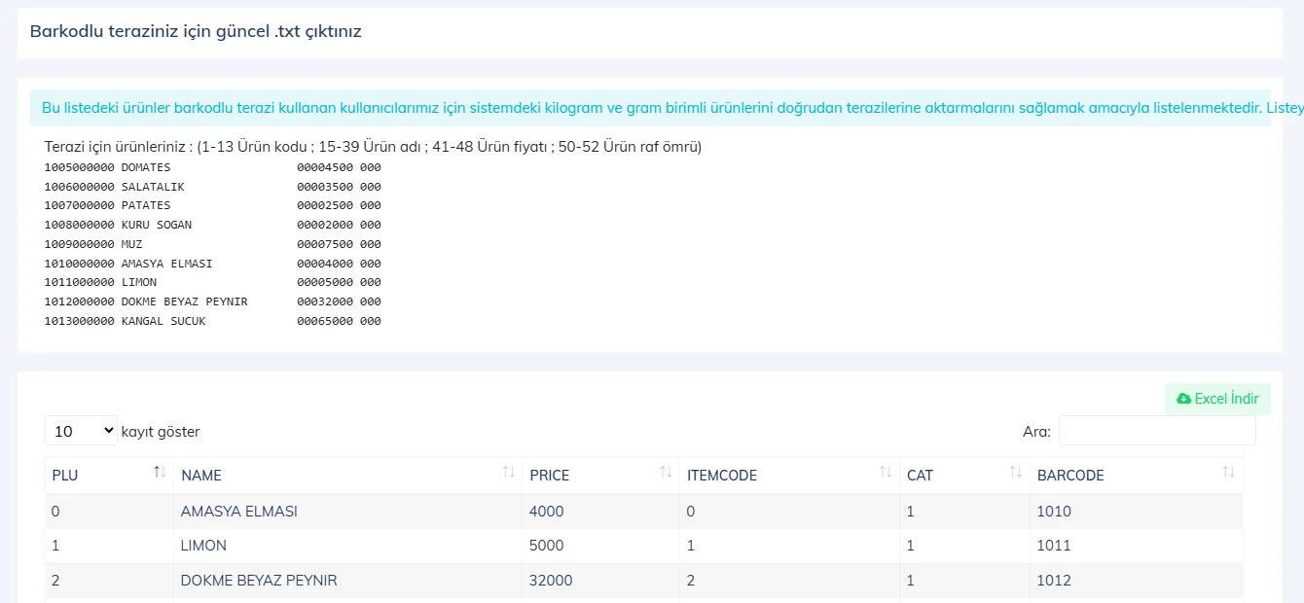This screenshot has width=1304, height=603.
Task: Click the price value 32000 in table
Action: pyautogui.click(x=551, y=581)
